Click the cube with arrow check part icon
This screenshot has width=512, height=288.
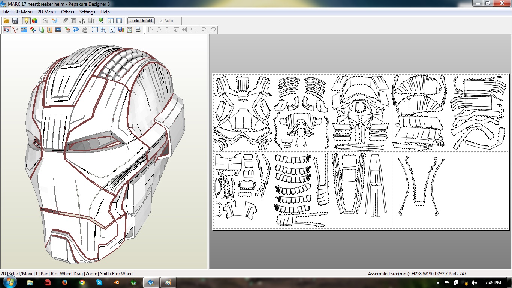[x=67, y=30]
